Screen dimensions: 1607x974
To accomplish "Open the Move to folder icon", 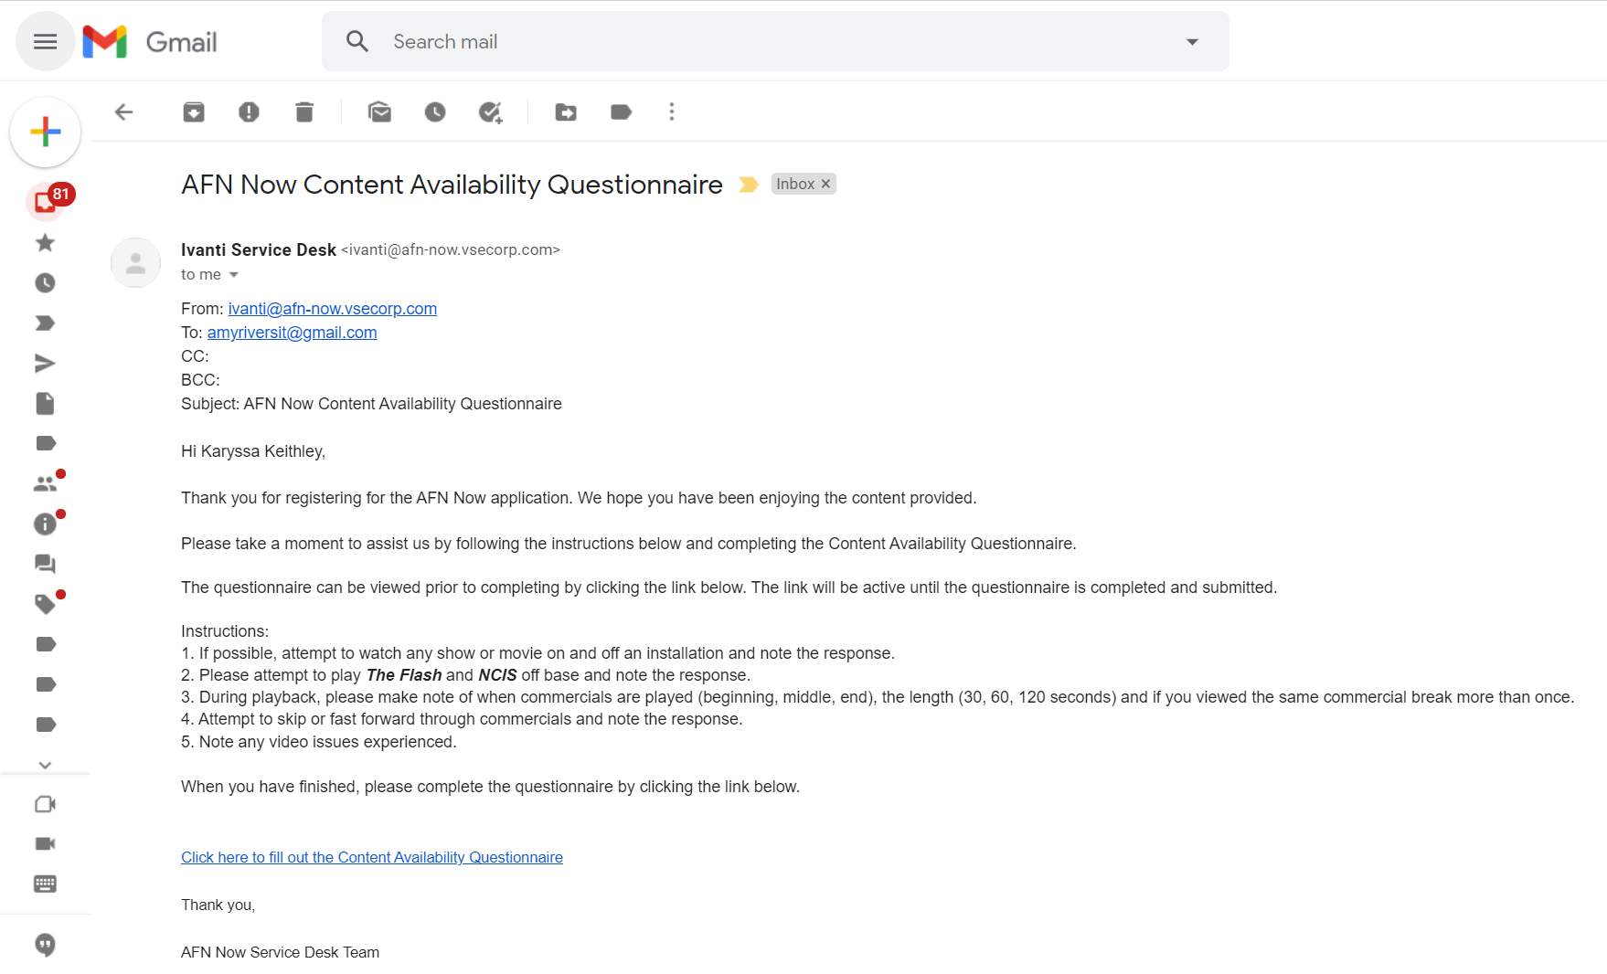I will tap(566, 112).
